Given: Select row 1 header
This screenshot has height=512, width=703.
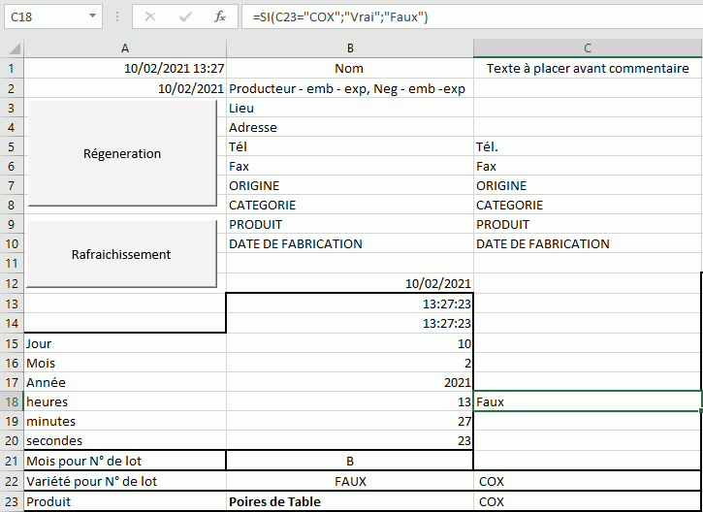Looking at the screenshot, I should tap(12, 69).
